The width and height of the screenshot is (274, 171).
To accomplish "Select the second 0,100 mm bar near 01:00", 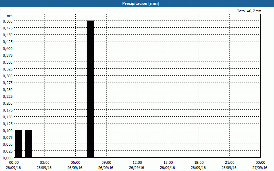I will tap(29, 144).
